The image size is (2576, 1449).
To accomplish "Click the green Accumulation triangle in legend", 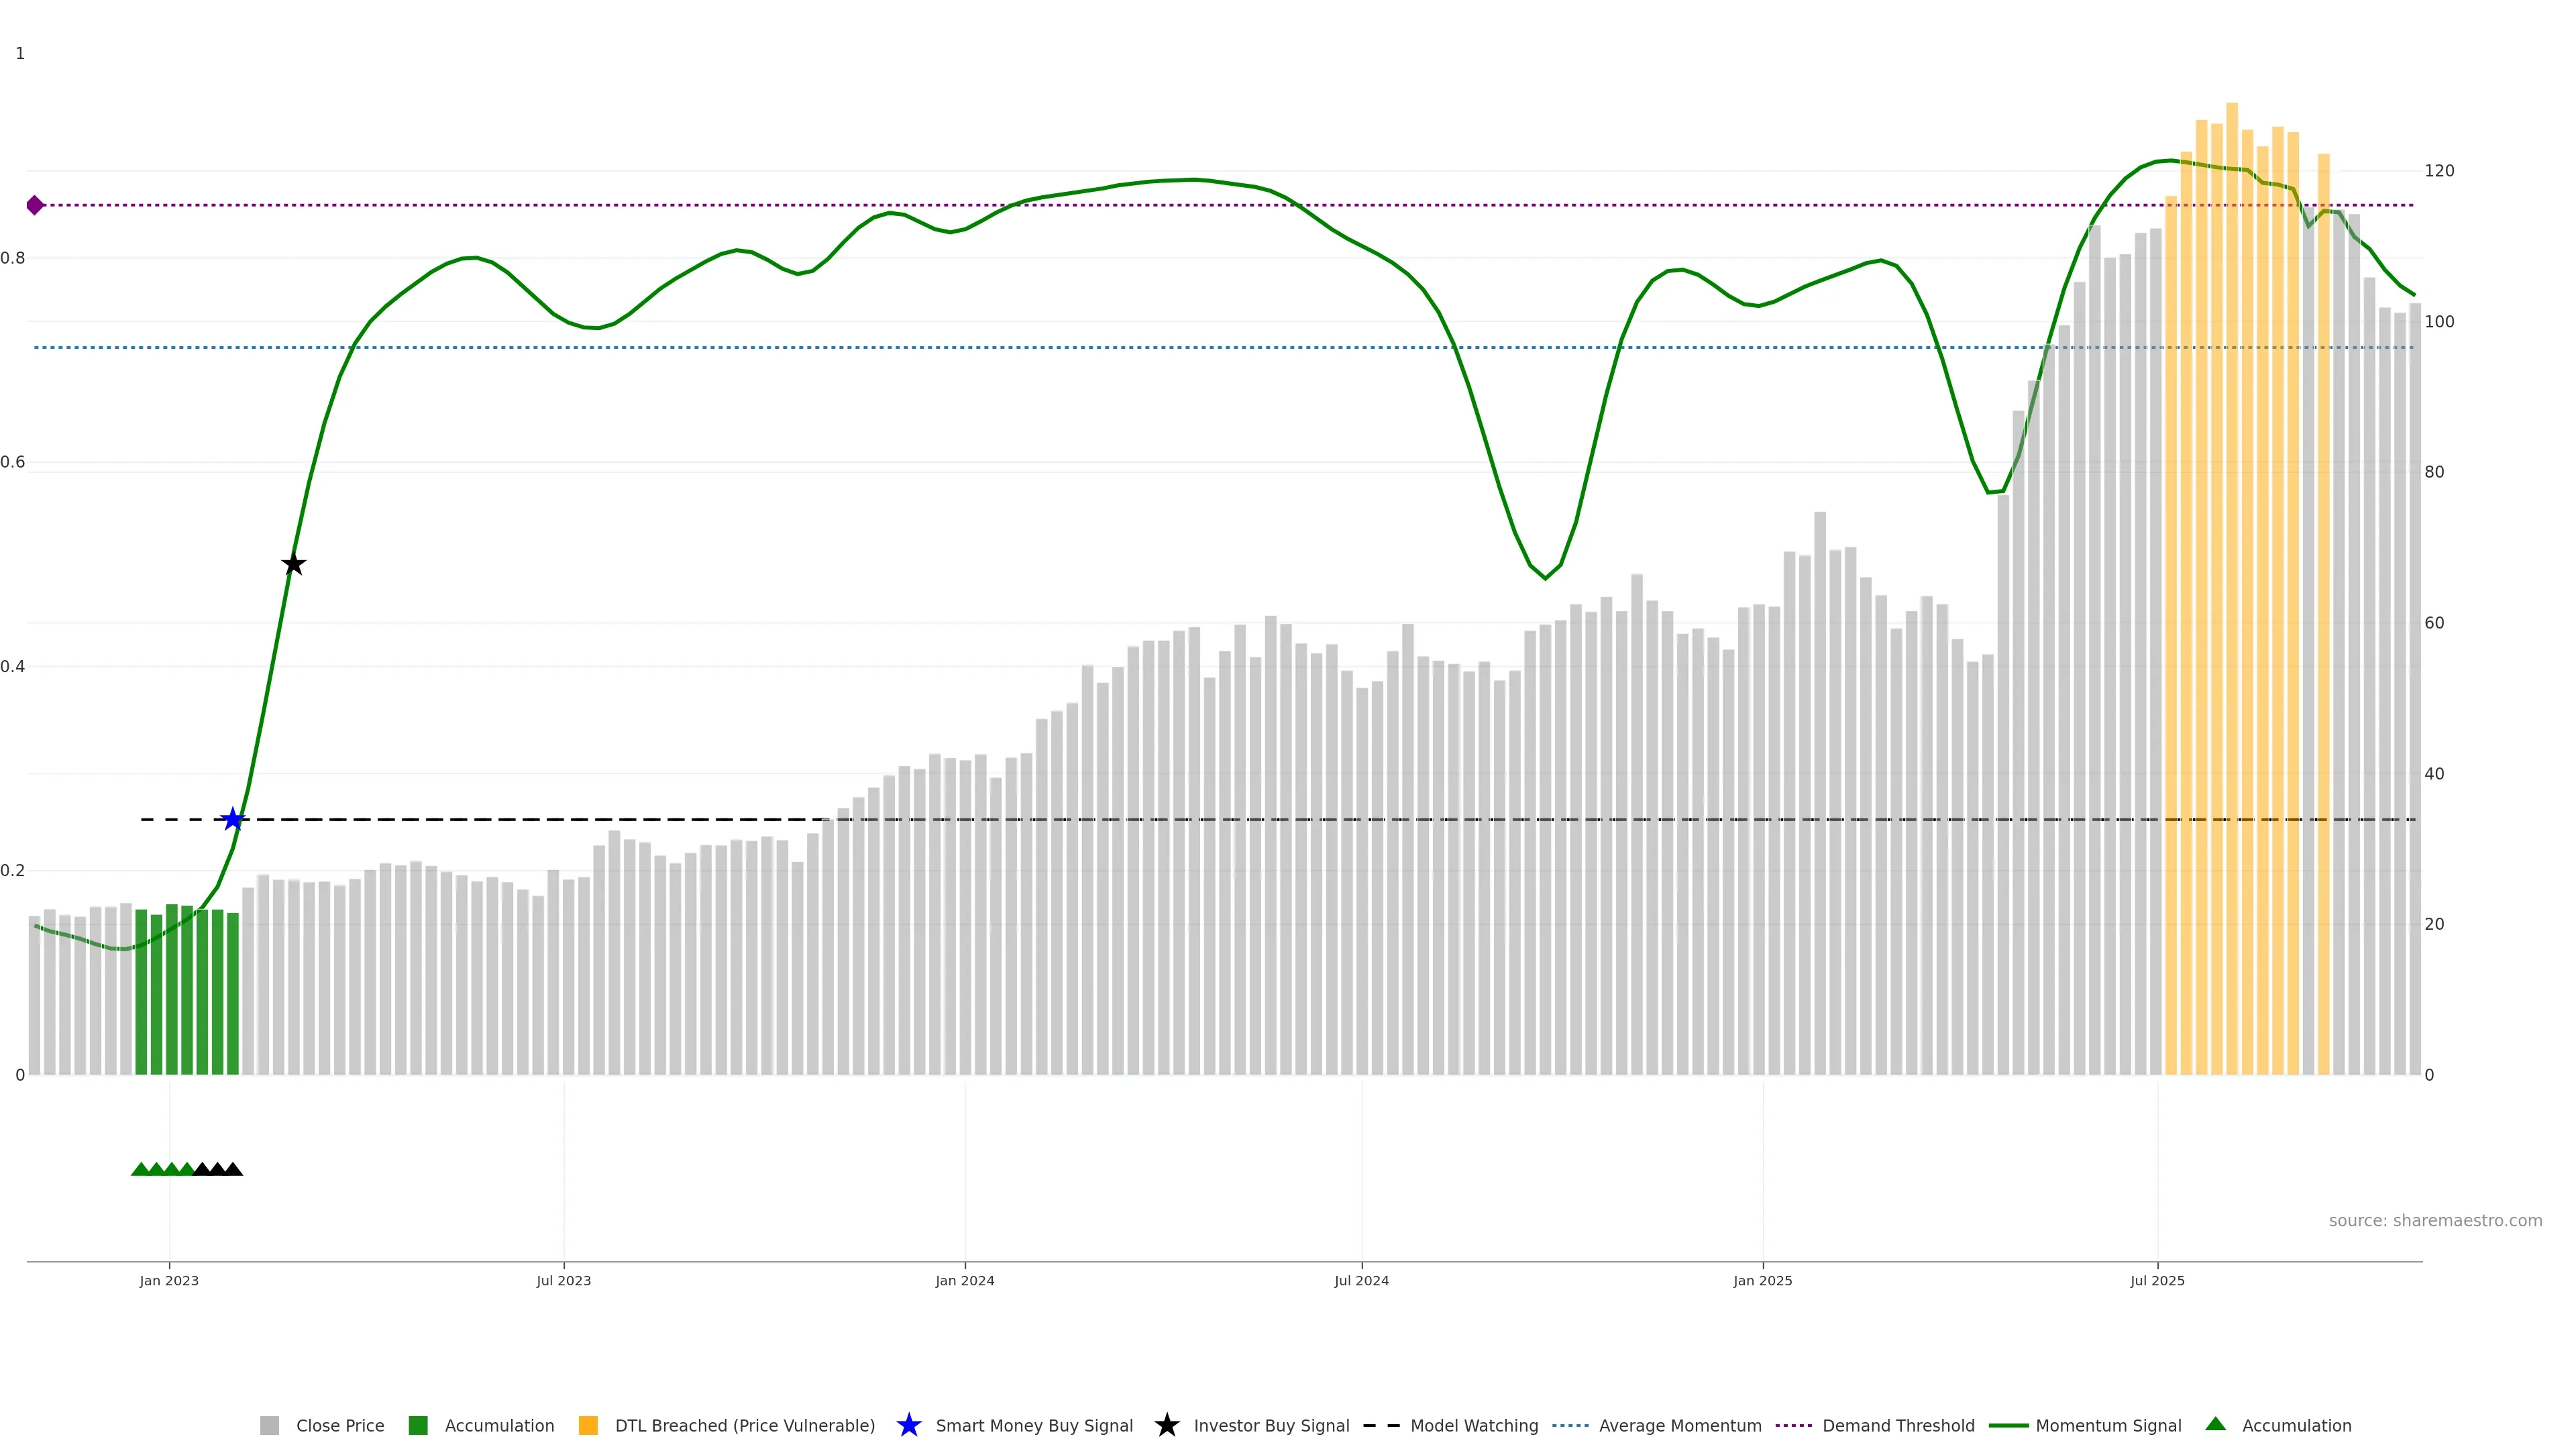I will click(x=2215, y=1424).
